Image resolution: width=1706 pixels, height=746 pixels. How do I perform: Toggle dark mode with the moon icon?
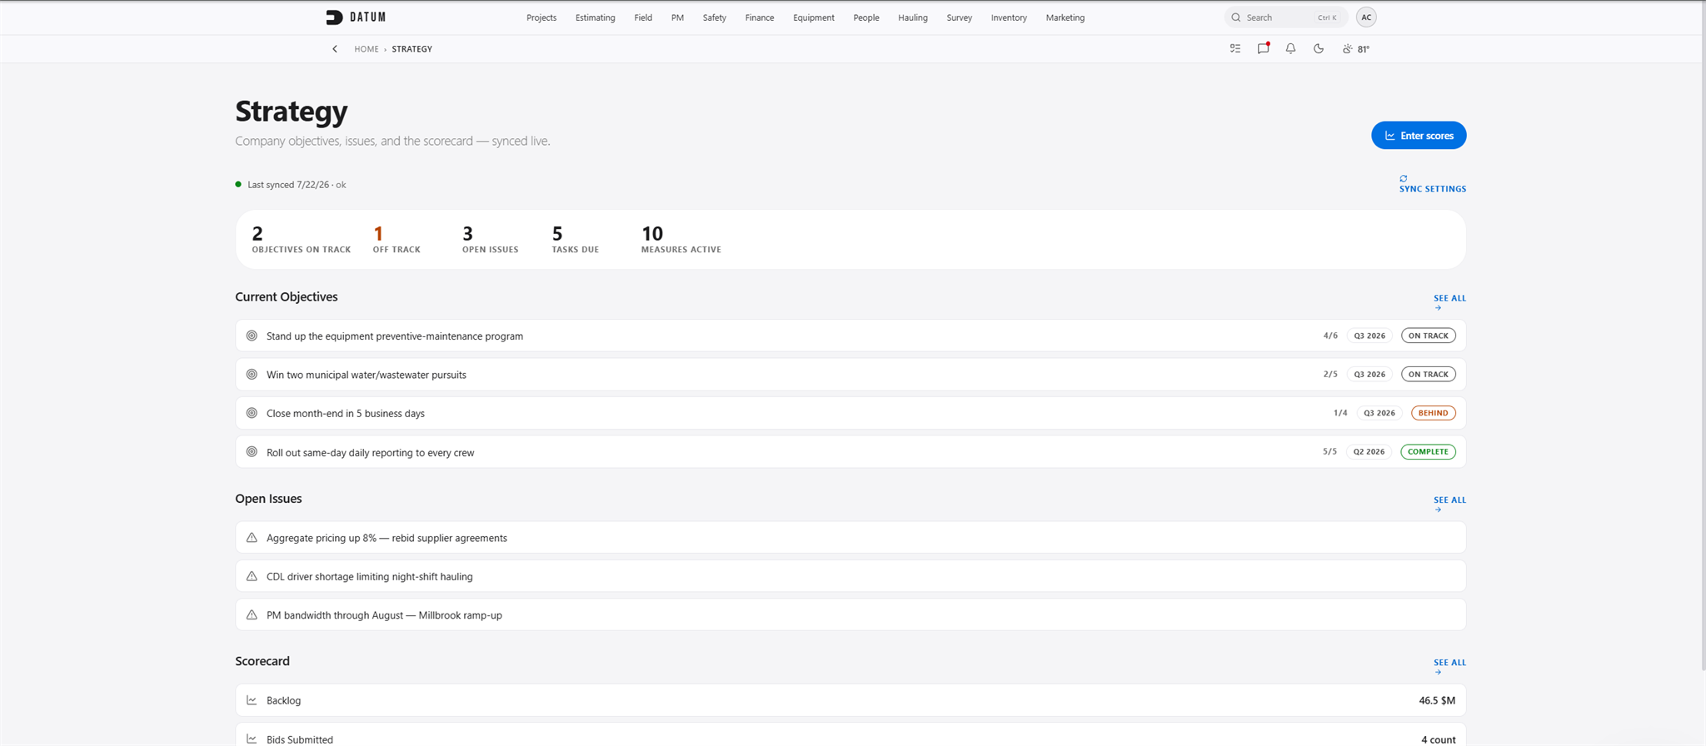[x=1319, y=49]
